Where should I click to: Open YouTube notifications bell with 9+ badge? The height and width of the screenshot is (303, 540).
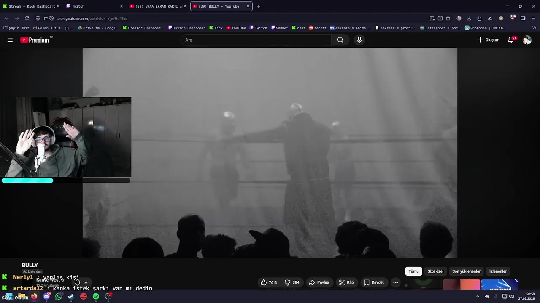coord(511,40)
